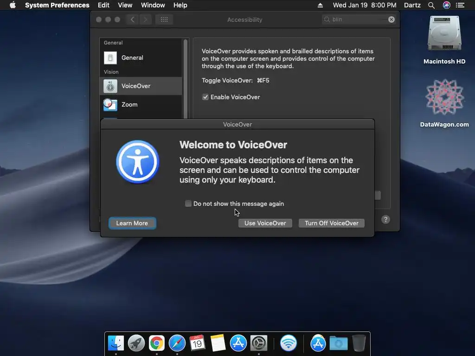Open Downloads folder in the Dock

coord(338,343)
